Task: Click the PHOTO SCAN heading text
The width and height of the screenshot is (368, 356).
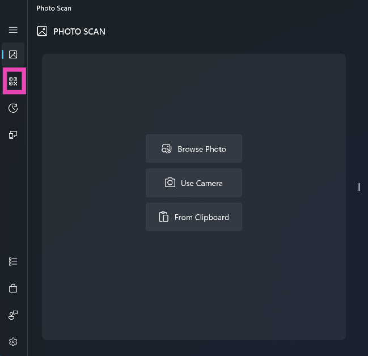Action: pyautogui.click(x=79, y=32)
